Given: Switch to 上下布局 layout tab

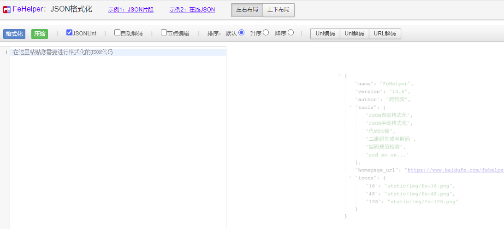Looking at the screenshot, I should pos(279,10).
